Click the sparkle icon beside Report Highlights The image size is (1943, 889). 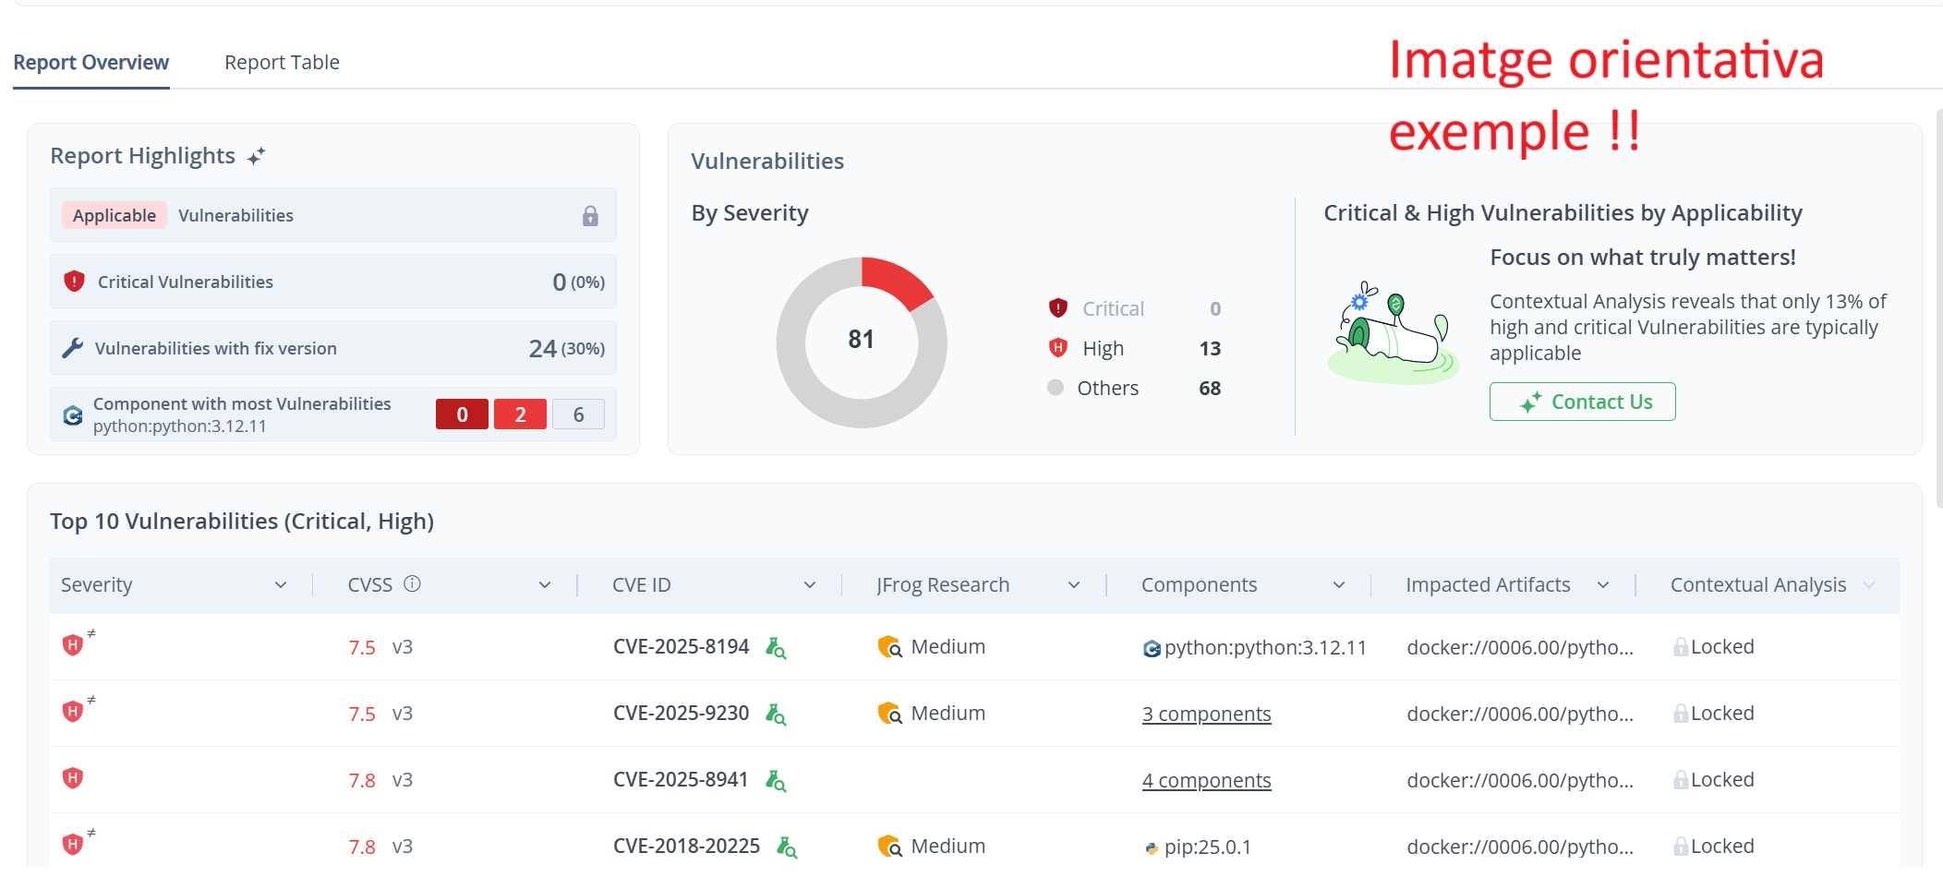tap(258, 154)
